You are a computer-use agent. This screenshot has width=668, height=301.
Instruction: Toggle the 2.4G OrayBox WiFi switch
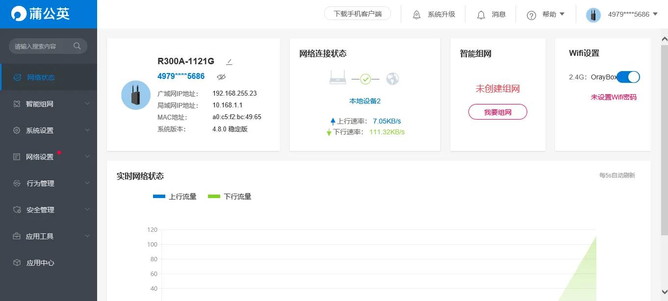(628, 77)
